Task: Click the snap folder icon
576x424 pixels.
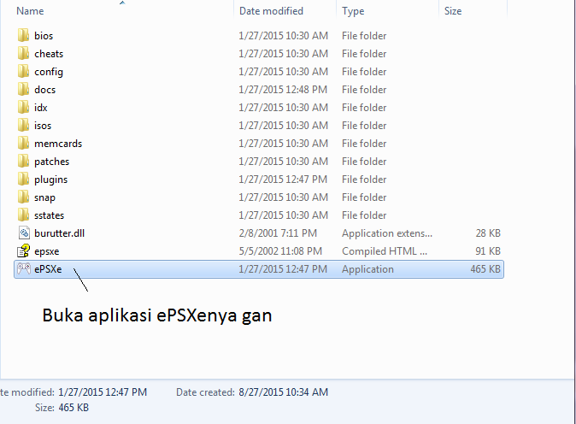Action: 24,197
